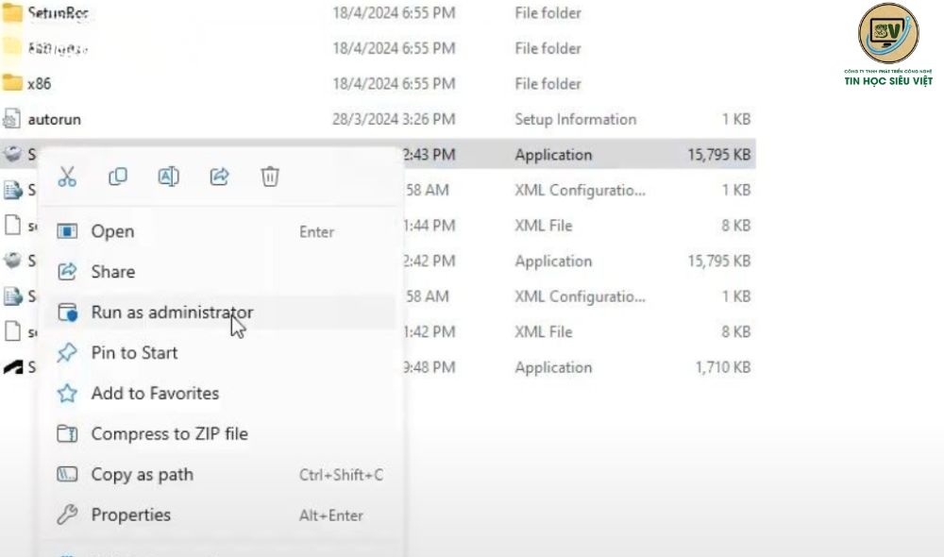Click the pin icon beside Pin to Start
This screenshot has width=944, height=557.
(67, 352)
